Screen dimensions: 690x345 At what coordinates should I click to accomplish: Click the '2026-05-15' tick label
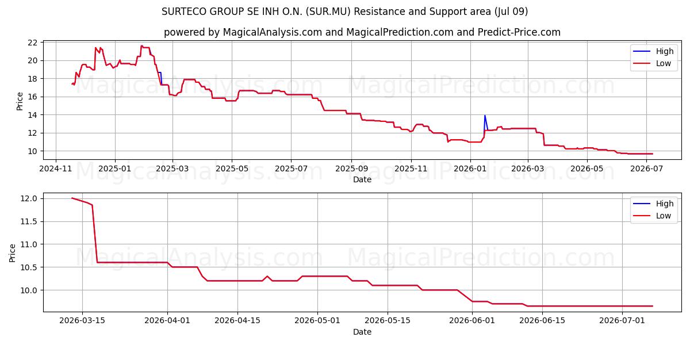(x=388, y=321)
